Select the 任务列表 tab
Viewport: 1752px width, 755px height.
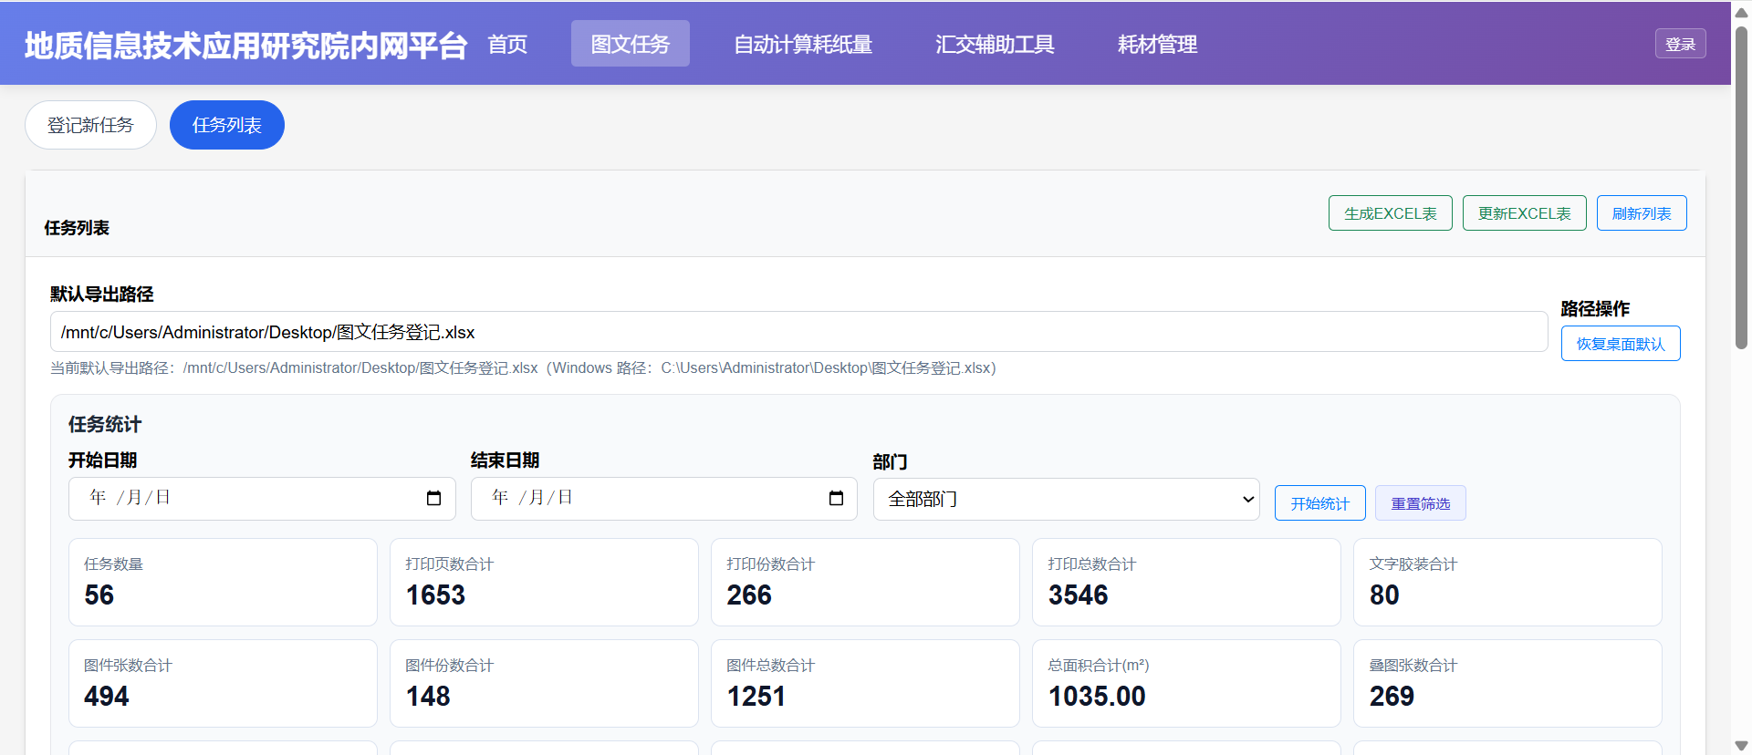(227, 125)
